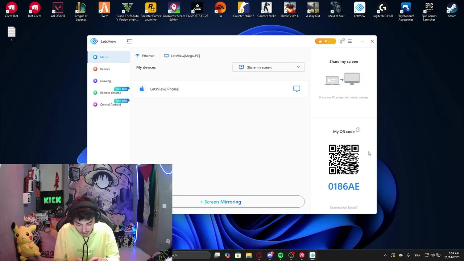
Task: Open the Battlefield 6 desktop icon
Action: [x=290, y=10]
